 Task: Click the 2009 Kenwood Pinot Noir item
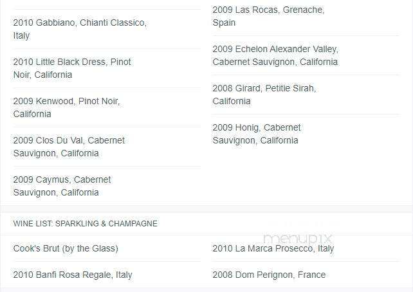point(66,107)
